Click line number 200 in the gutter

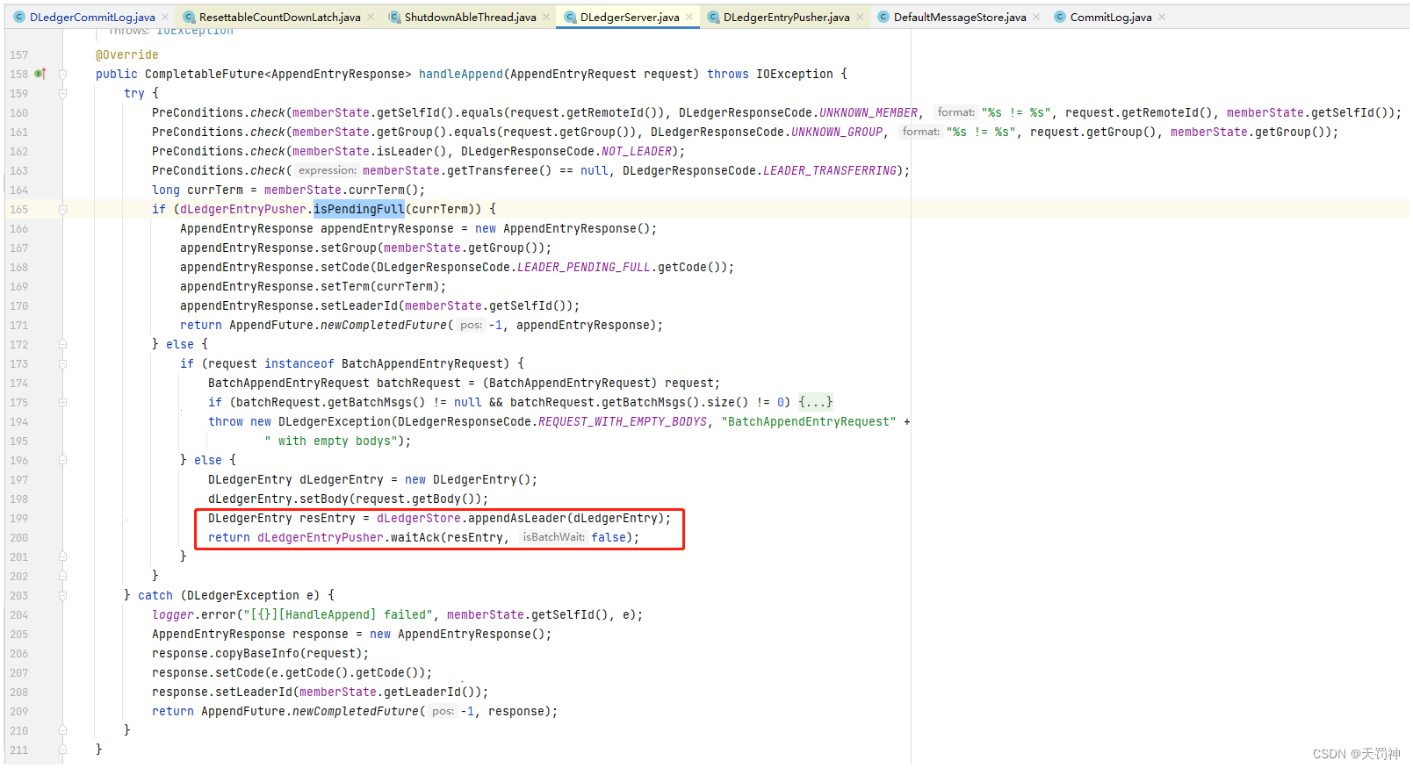click(19, 537)
